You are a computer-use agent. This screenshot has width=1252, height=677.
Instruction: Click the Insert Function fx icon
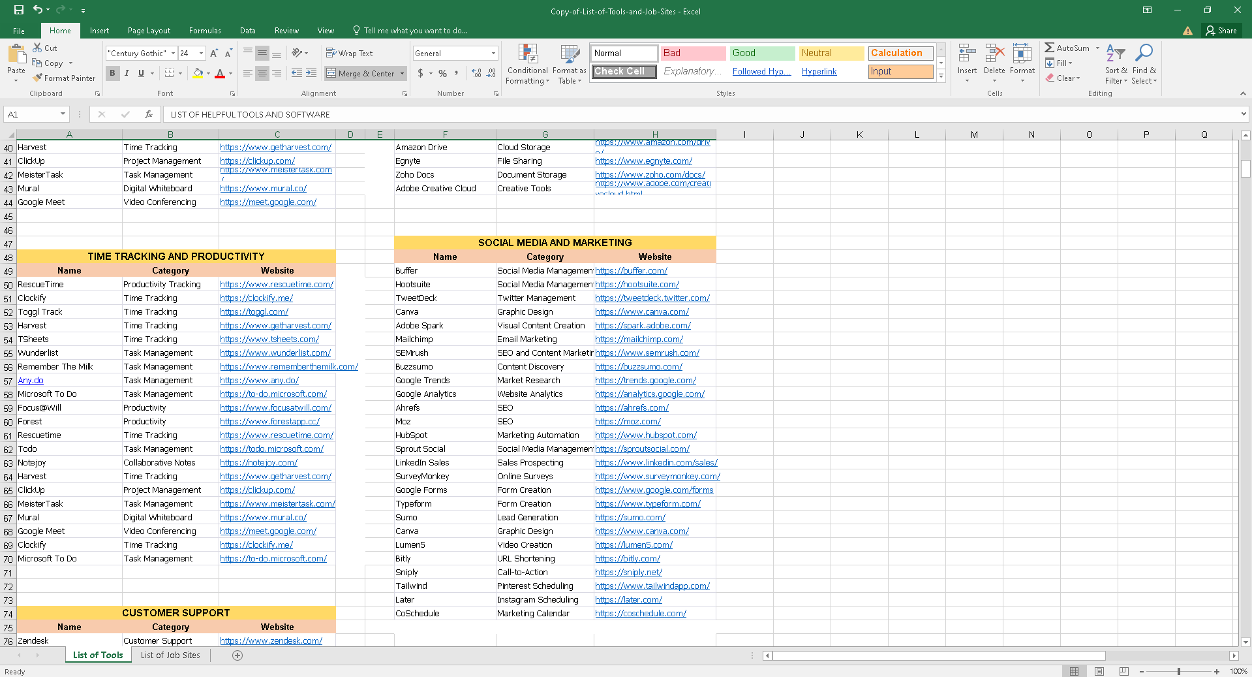tap(149, 114)
